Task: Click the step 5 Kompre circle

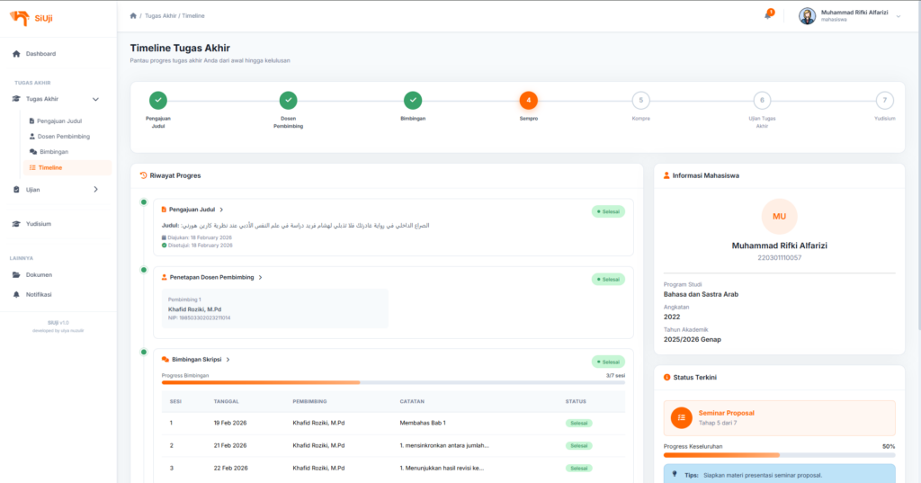Action: coord(640,100)
